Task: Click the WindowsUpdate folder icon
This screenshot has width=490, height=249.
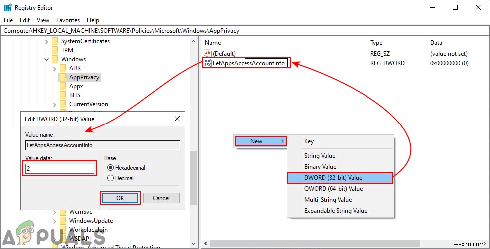Action: (63, 221)
